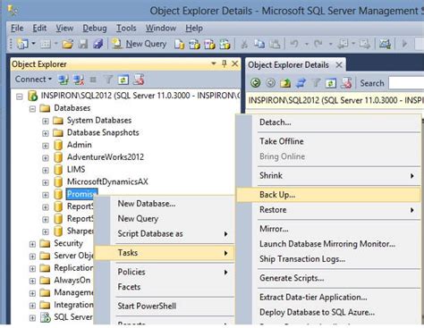The width and height of the screenshot is (424, 328).
Task: Expand the AdventureWorks2012 database node
Action: (46, 158)
